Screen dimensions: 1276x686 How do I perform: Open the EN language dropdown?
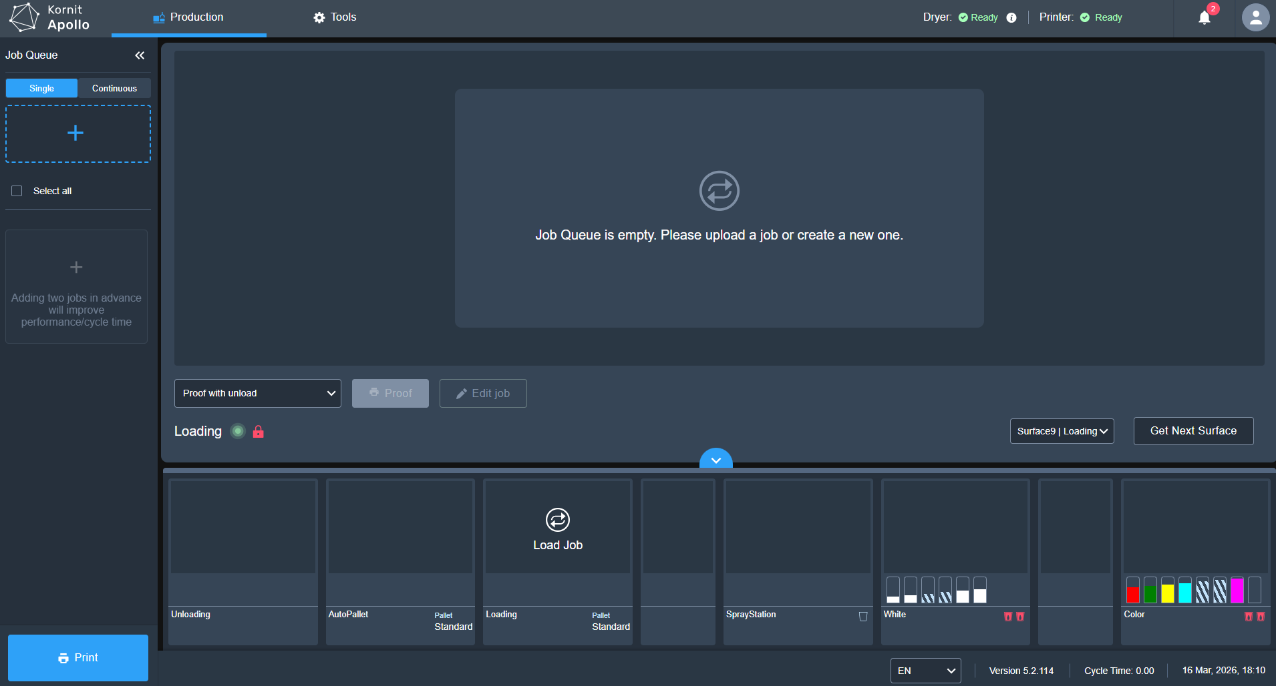coord(925,671)
